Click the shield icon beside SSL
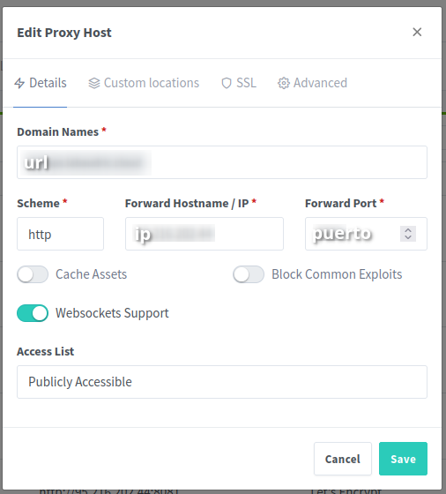Screen dimensions: 446x494 227,83
